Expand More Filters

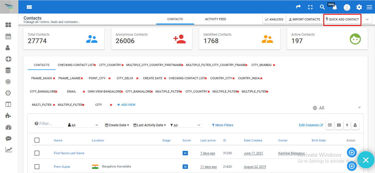[x=223, y=125]
